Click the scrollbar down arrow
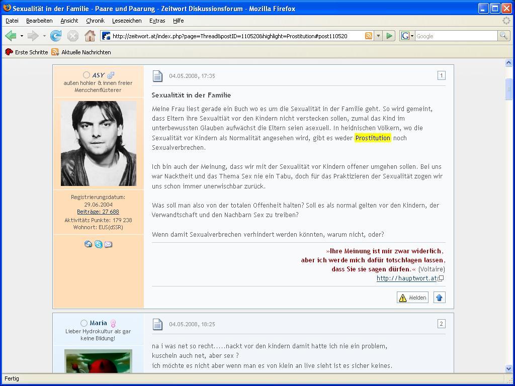This screenshot has height=386, width=515. click(508, 369)
